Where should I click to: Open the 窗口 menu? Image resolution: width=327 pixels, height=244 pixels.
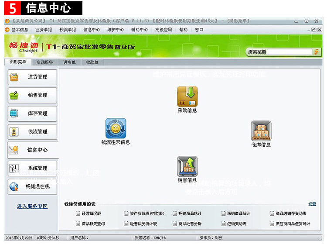click(199, 30)
